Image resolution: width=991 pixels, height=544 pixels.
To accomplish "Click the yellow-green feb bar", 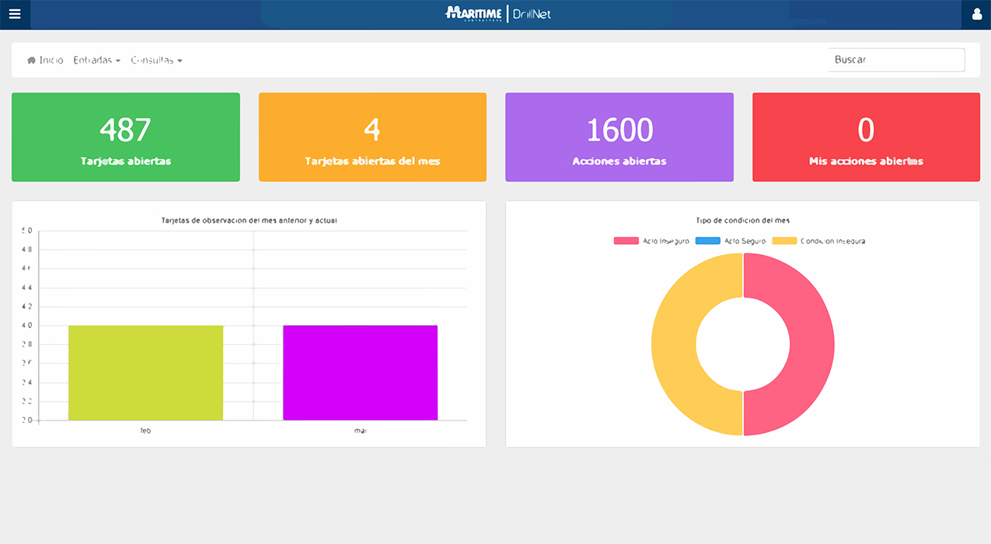I will coord(145,373).
